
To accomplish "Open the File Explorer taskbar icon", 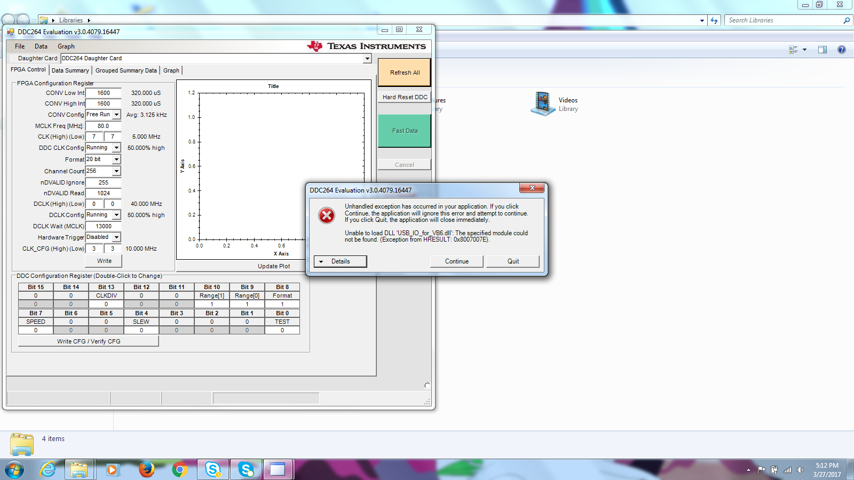I will tap(79, 470).
